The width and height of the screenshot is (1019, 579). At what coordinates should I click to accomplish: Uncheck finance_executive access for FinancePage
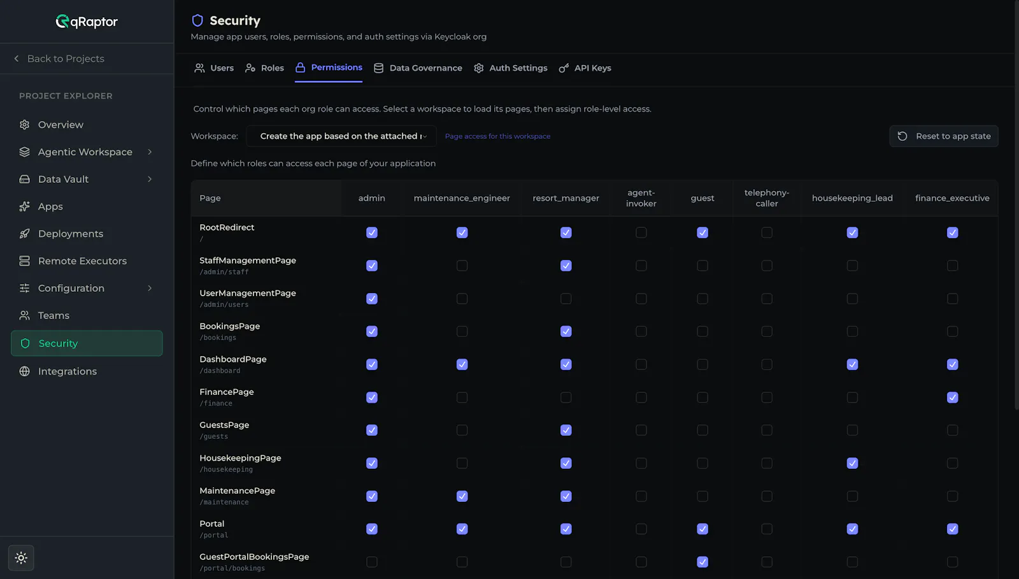pos(953,397)
